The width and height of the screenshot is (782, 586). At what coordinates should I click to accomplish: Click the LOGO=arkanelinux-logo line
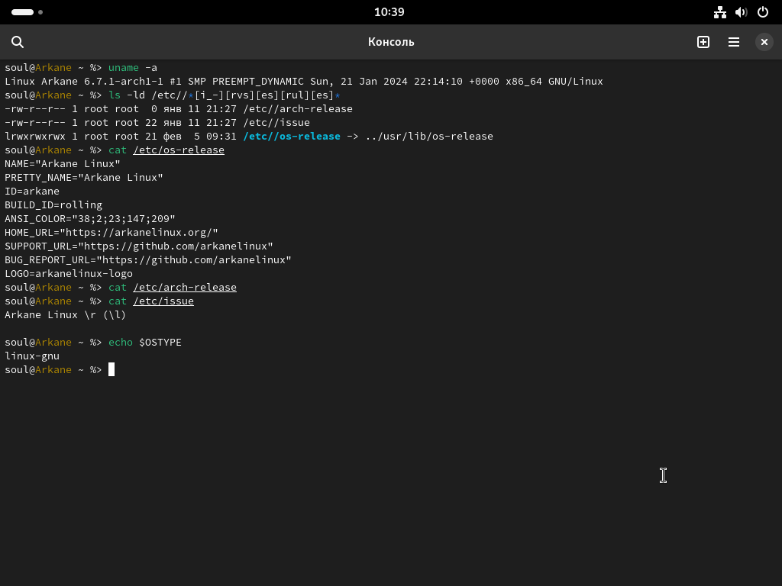(68, 274)
